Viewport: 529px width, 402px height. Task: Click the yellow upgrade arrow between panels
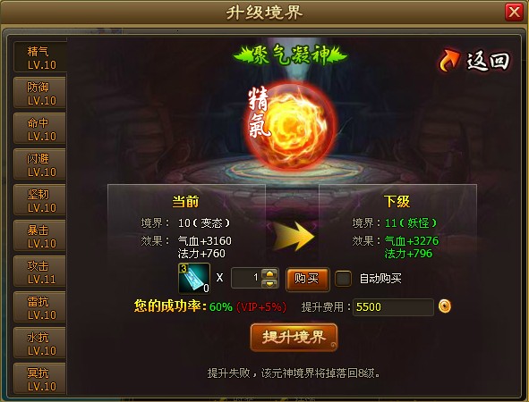(x=294, y=235)
